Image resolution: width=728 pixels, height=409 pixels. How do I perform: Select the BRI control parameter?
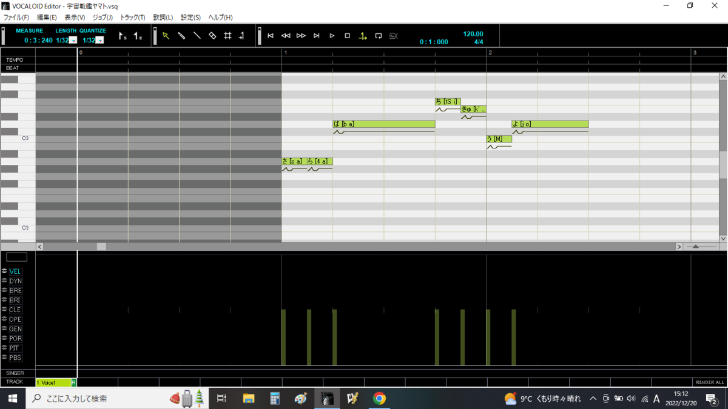click(15, 300)
